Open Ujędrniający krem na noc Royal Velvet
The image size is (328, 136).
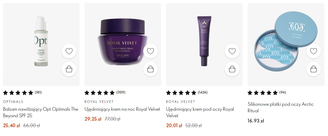122,109
